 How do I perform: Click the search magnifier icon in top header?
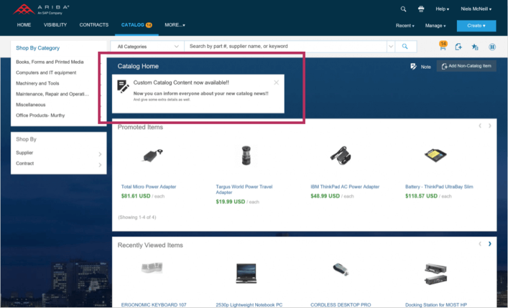pos(403,9)
